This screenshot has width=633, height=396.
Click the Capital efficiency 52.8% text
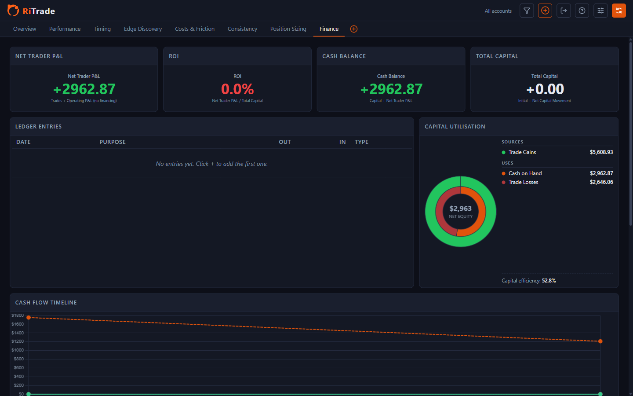529,281
